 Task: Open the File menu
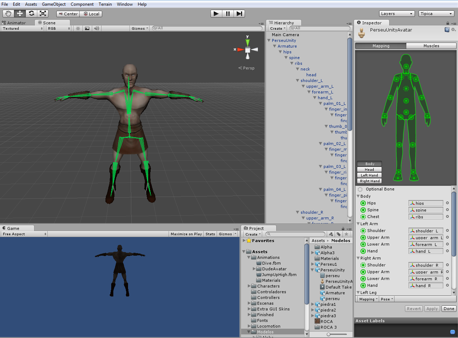click(5, 4)
